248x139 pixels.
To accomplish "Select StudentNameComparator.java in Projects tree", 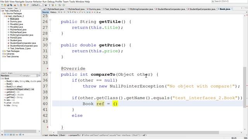I will (24, 46).
